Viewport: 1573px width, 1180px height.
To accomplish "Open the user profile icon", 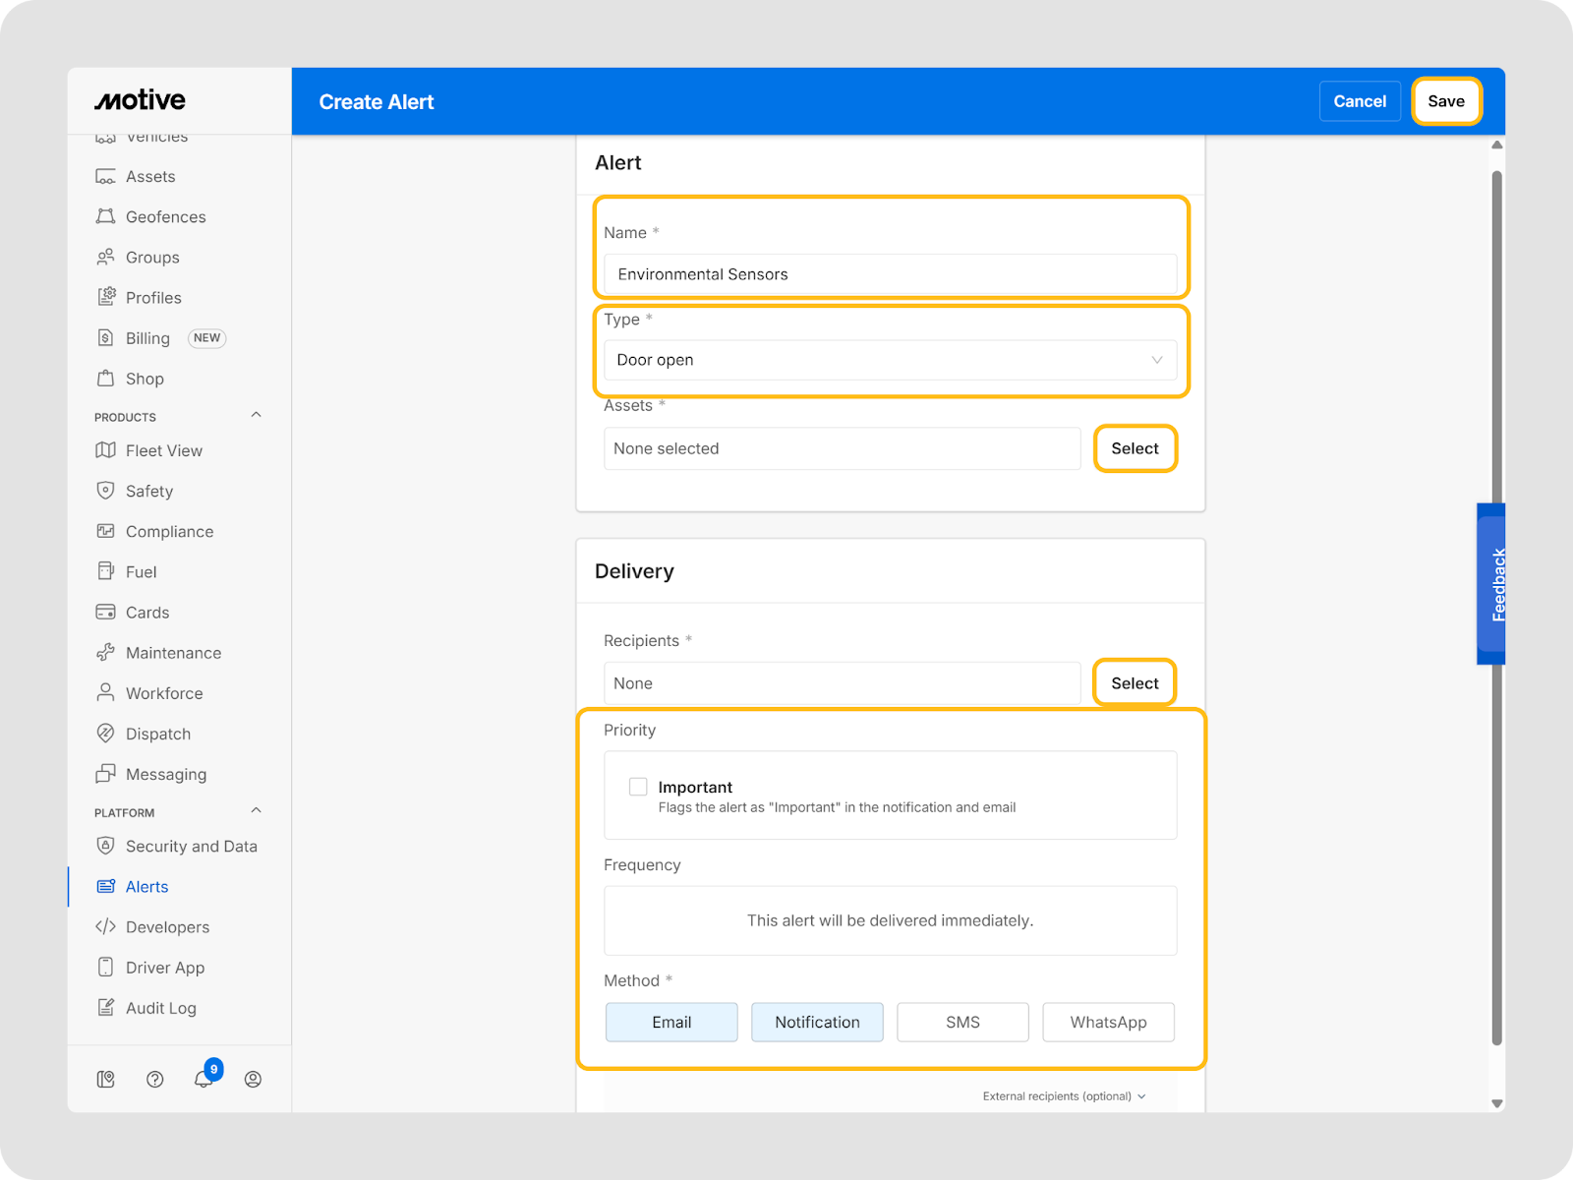I will pos(253,1080).
